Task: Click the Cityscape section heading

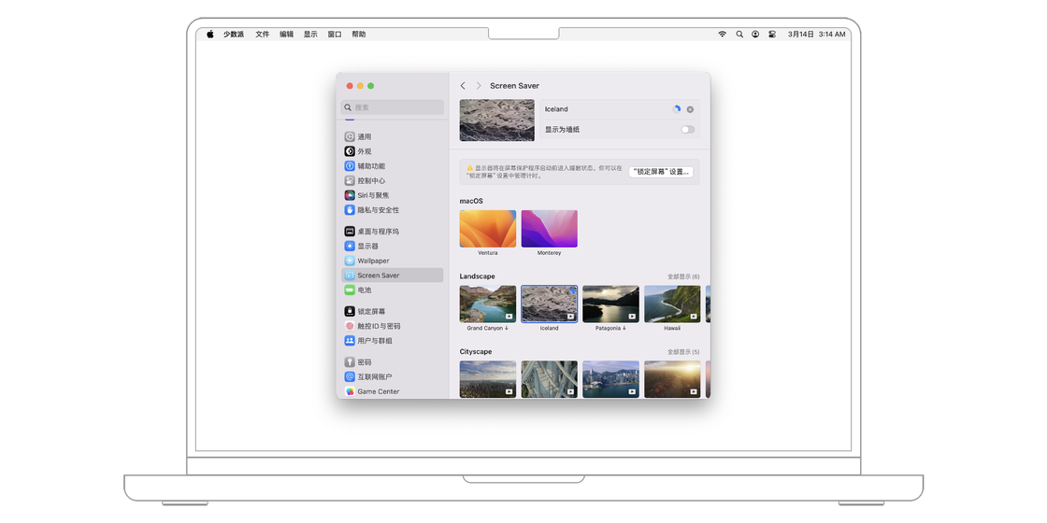Action: (474, 351)
